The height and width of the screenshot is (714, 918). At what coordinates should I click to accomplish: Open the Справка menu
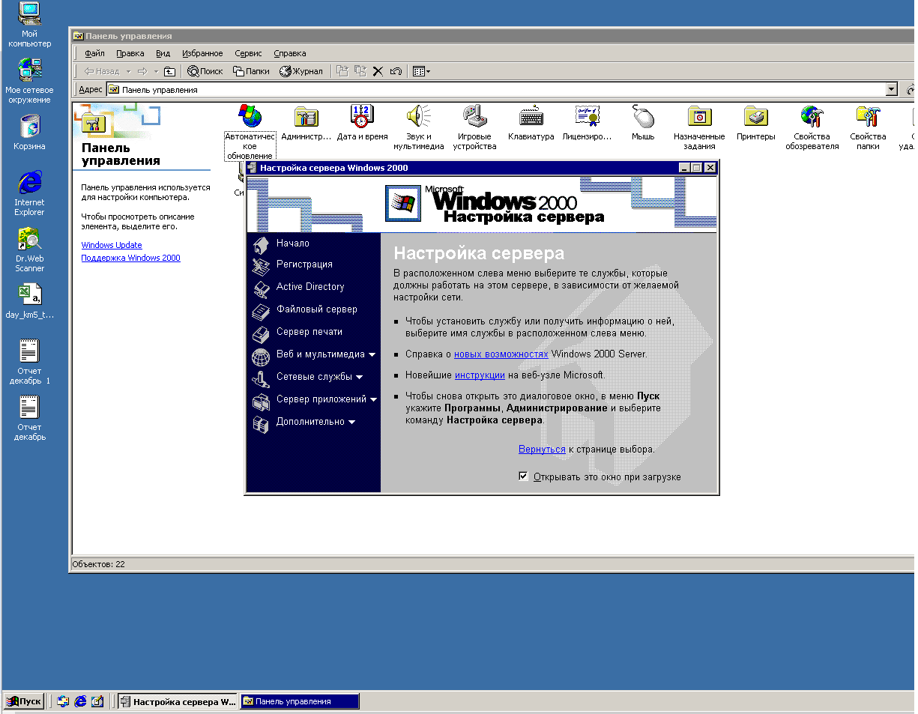(290, 53)
